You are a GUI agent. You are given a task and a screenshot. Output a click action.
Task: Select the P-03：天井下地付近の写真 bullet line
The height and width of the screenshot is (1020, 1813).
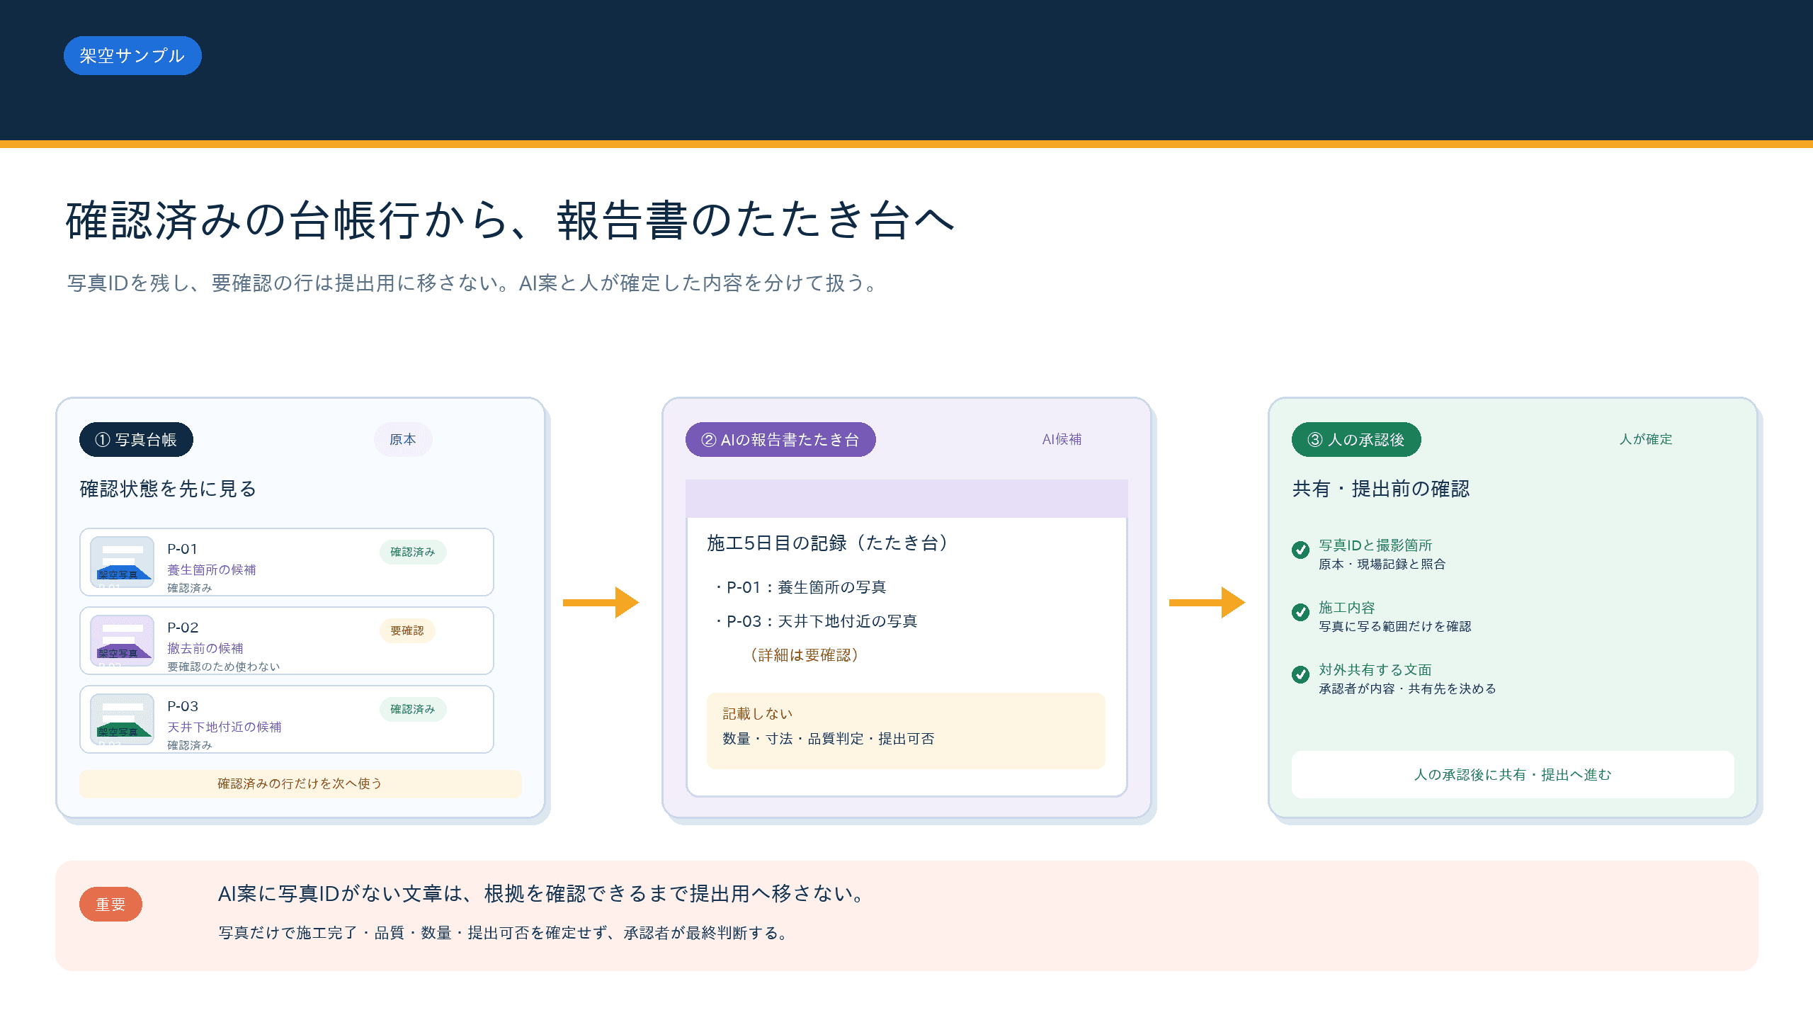[816, 621]
